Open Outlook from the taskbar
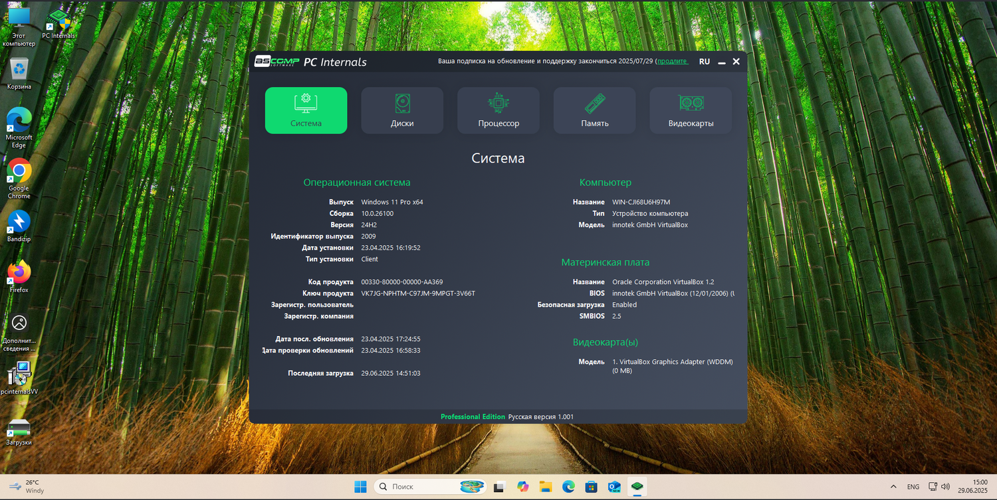Screen dimensions: 997x500 614,487
